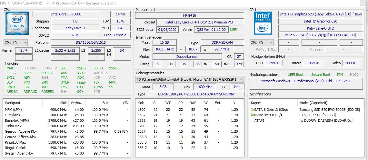368x160 pixels.
Task: Click the 0.5976 V VID value
Action: [x=121, y=131]
